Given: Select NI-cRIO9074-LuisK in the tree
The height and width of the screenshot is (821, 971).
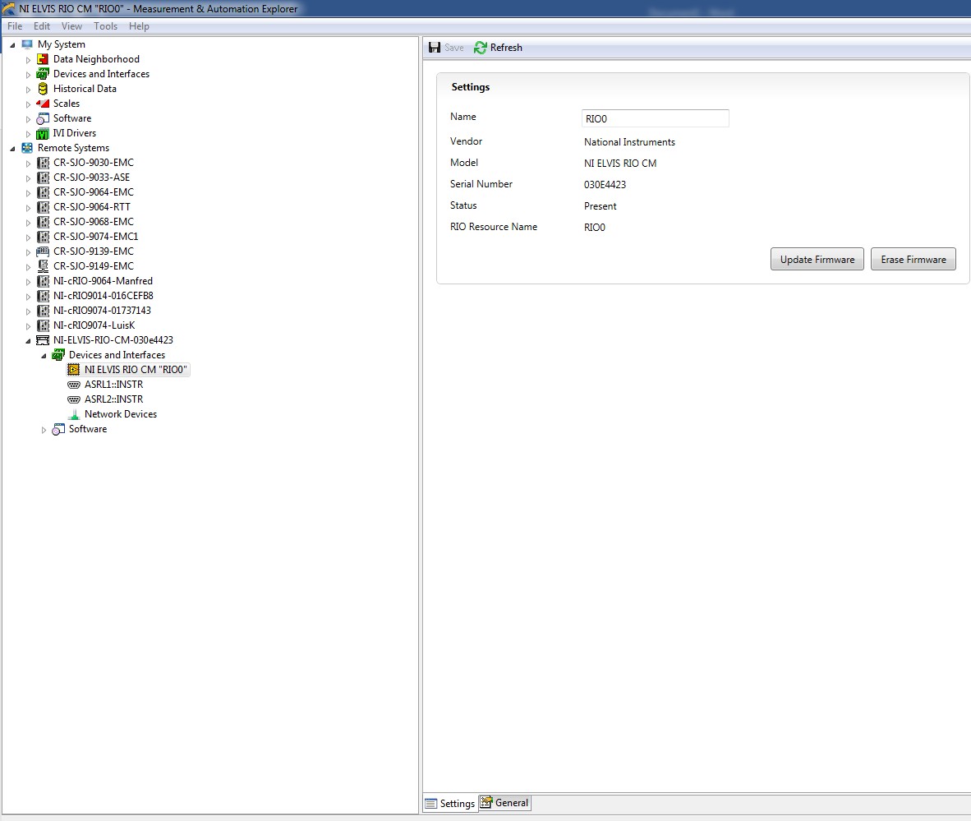Looking at the screenshot, I should pyautogui.click(x=94, y=325).
